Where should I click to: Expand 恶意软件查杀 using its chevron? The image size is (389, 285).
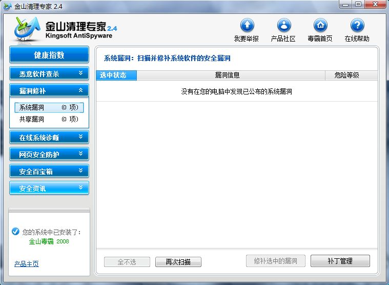[x=80, y=73]
